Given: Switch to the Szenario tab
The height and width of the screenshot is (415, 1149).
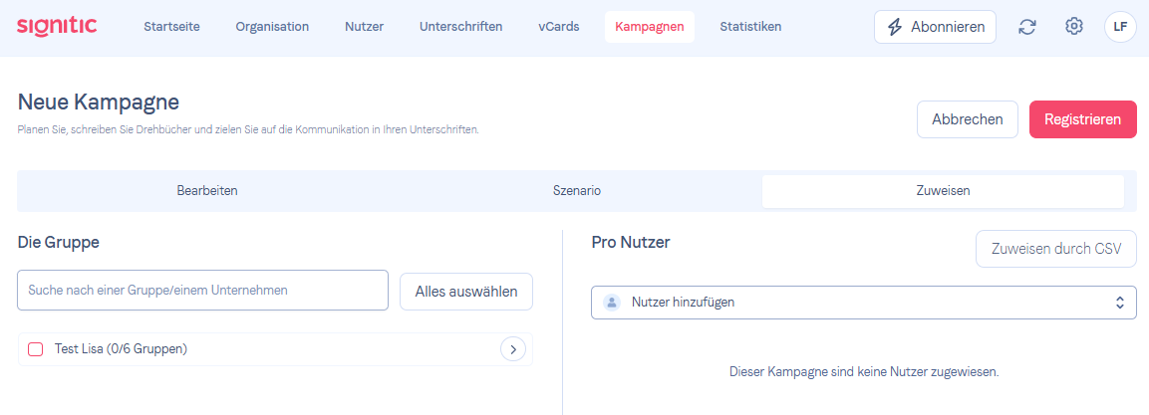Looking at the screenshot, I should point(577,191).
